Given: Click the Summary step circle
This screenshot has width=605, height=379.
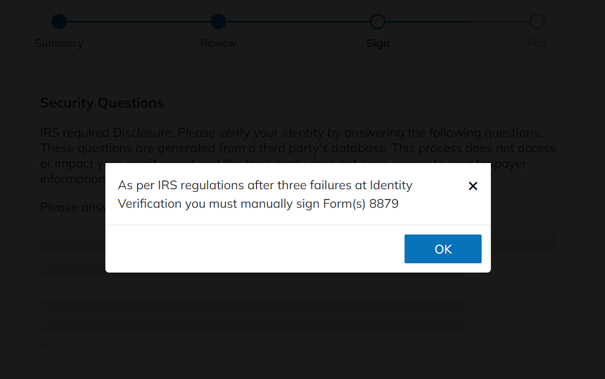Looking at the screenshot, I should [59, 22].
